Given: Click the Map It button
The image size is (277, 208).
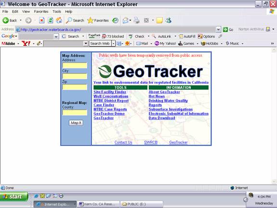Looking at the screenshot, I should click(76, 123).
